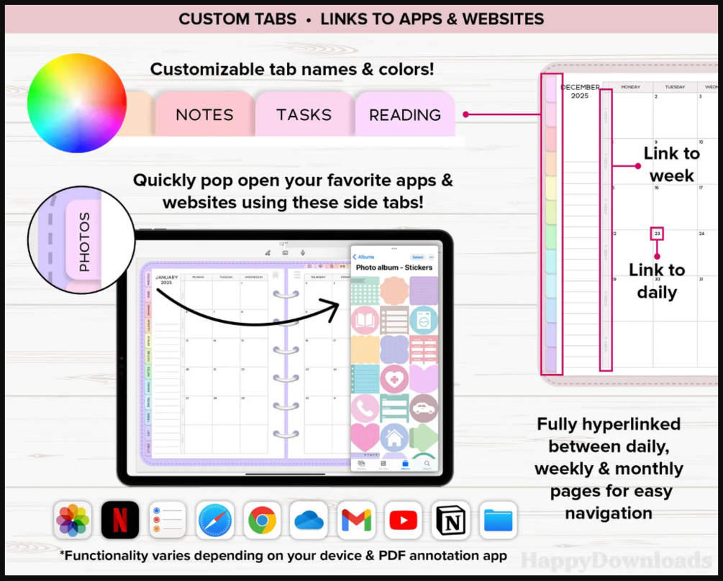Screen dimensions: 723x581
Task: Switch to Albums tab in Photos
Action: (405, 465)
